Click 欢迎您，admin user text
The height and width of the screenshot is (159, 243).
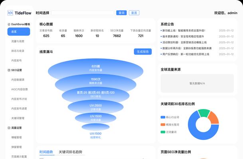pyautogui.click(x=226, y=13)
